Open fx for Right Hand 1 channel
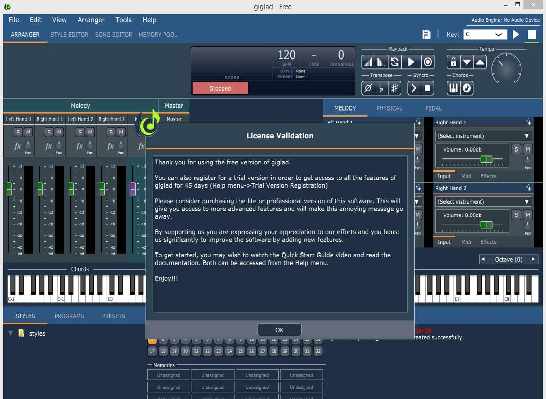Image resolution: width=546 pixels, height=399 pixels. point(49,146)
